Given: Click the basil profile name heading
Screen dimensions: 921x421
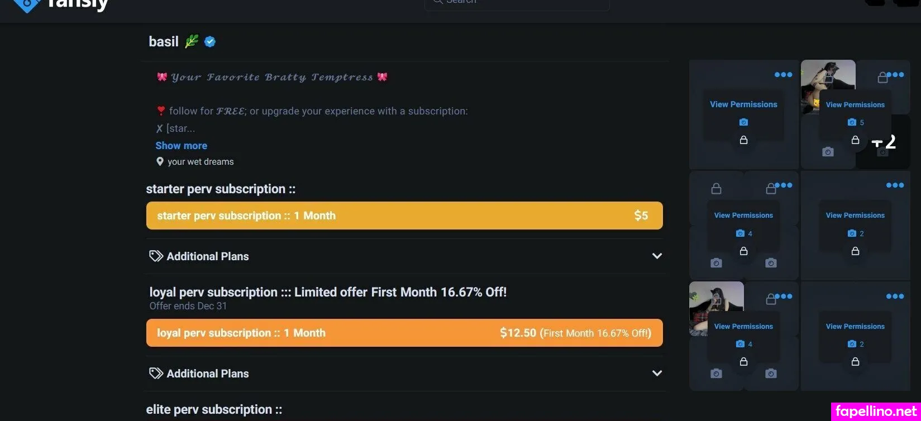Looking at the screenshot, I should pyautogui.click(x=164, y=42).
